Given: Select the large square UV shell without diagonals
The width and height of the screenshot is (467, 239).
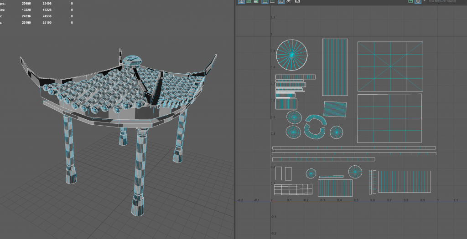Looking at the screenshot, I should [x=389, y=118].
